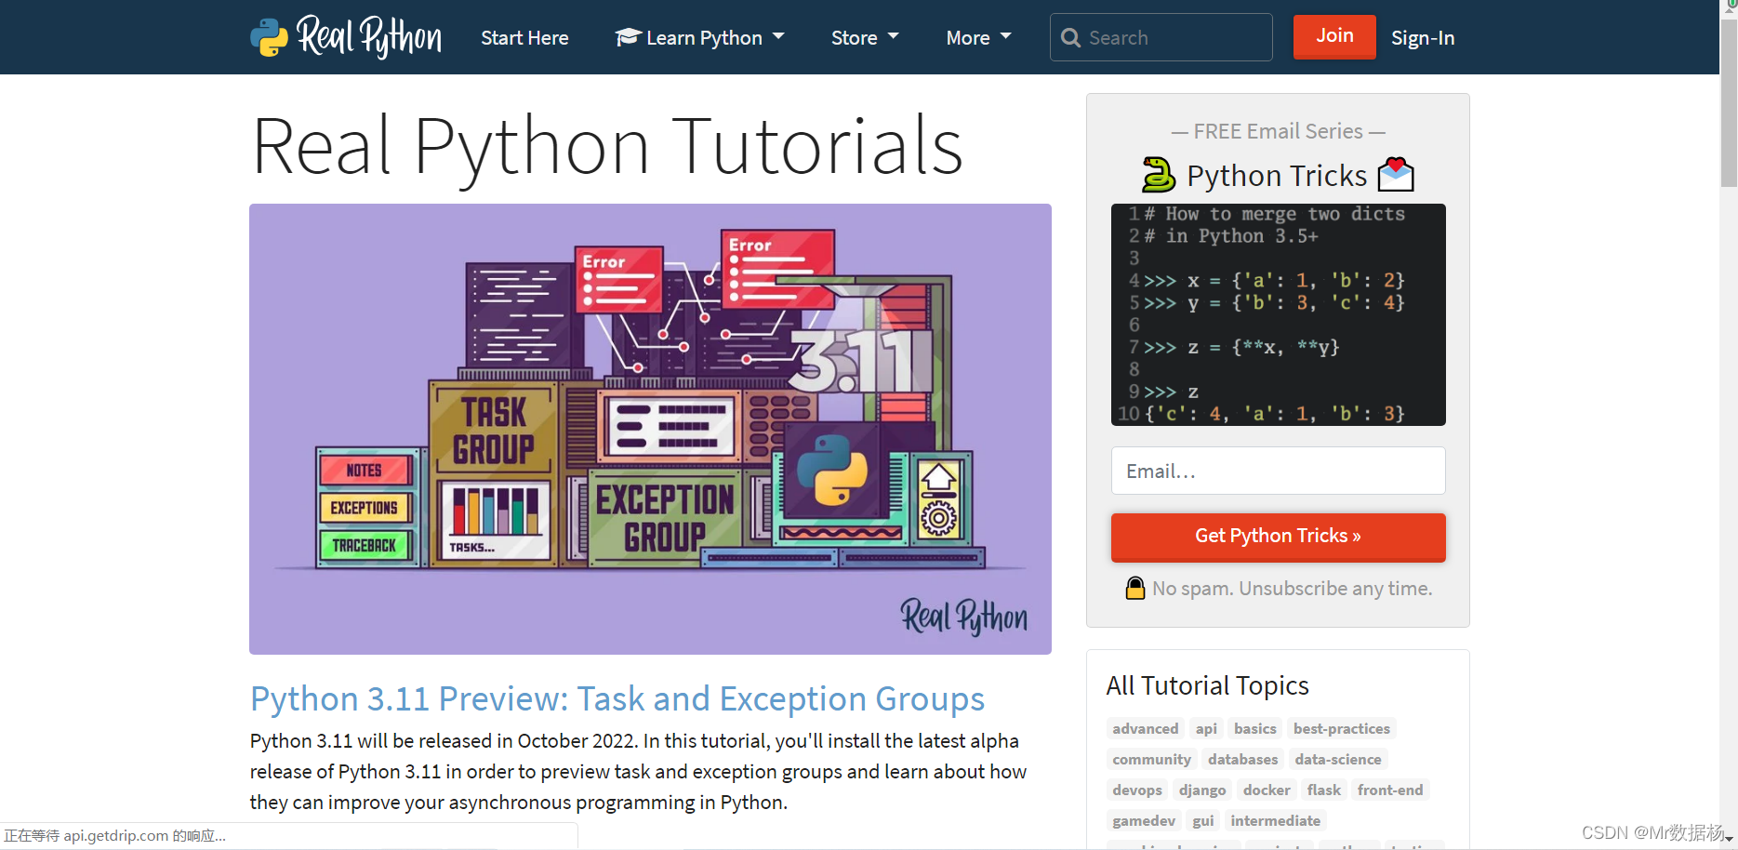Click the No spam. Unsubscribe any time text
This screenshot has width=1738, height=850.
1292,589
